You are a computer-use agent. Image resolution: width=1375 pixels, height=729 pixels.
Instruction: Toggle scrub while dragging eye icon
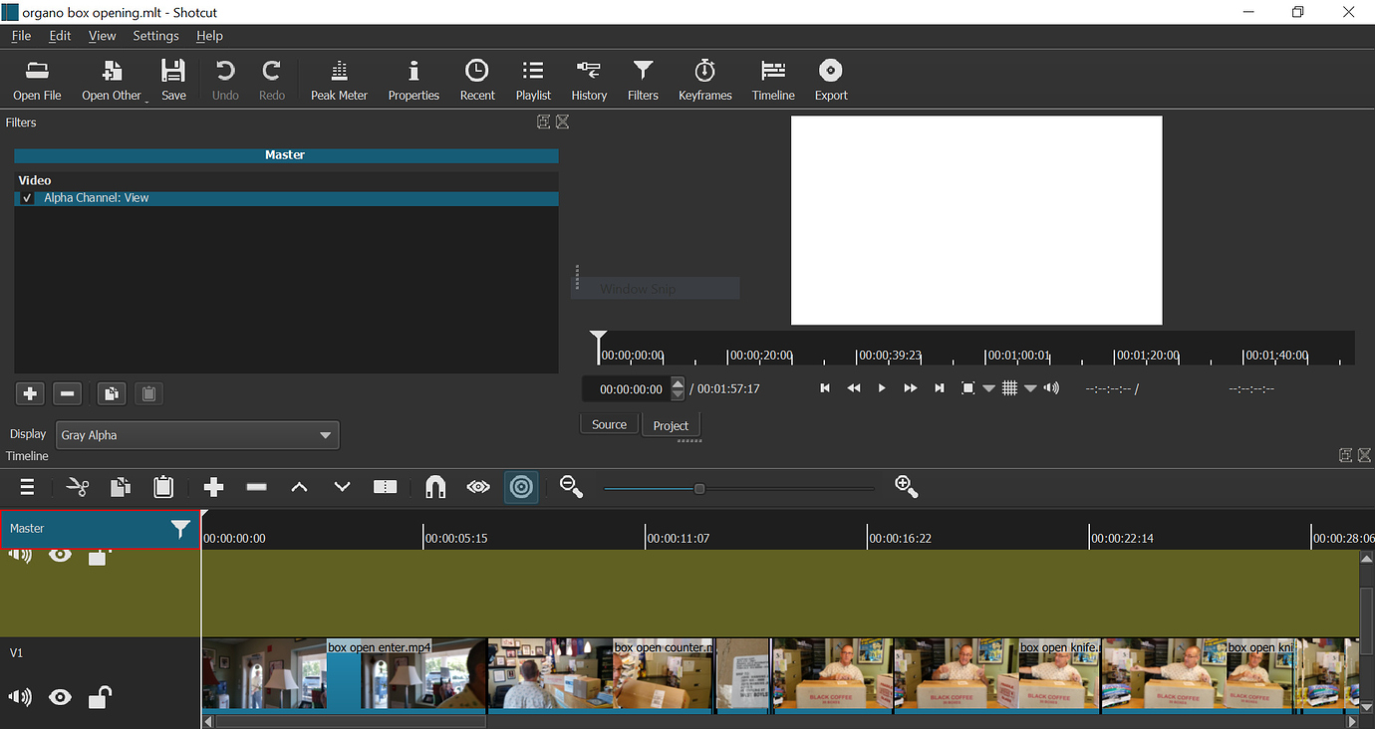[x=478, y=487]
